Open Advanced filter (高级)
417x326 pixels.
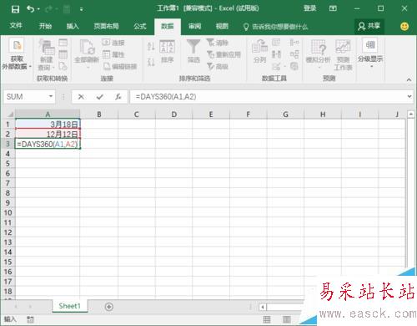point(218,66)
